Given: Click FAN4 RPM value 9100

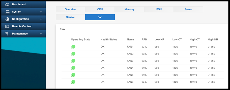Looking at the screenshot, I should [144, 68].
